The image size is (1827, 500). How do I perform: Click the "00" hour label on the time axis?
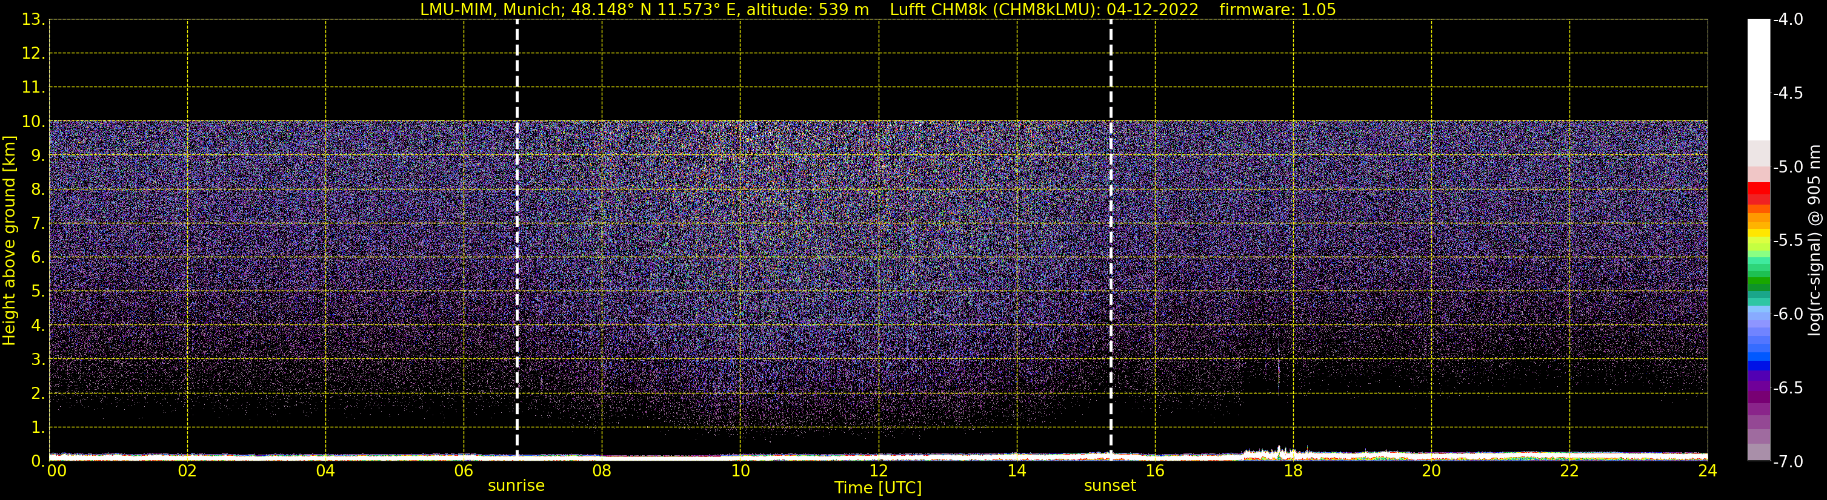coord(57,471)
